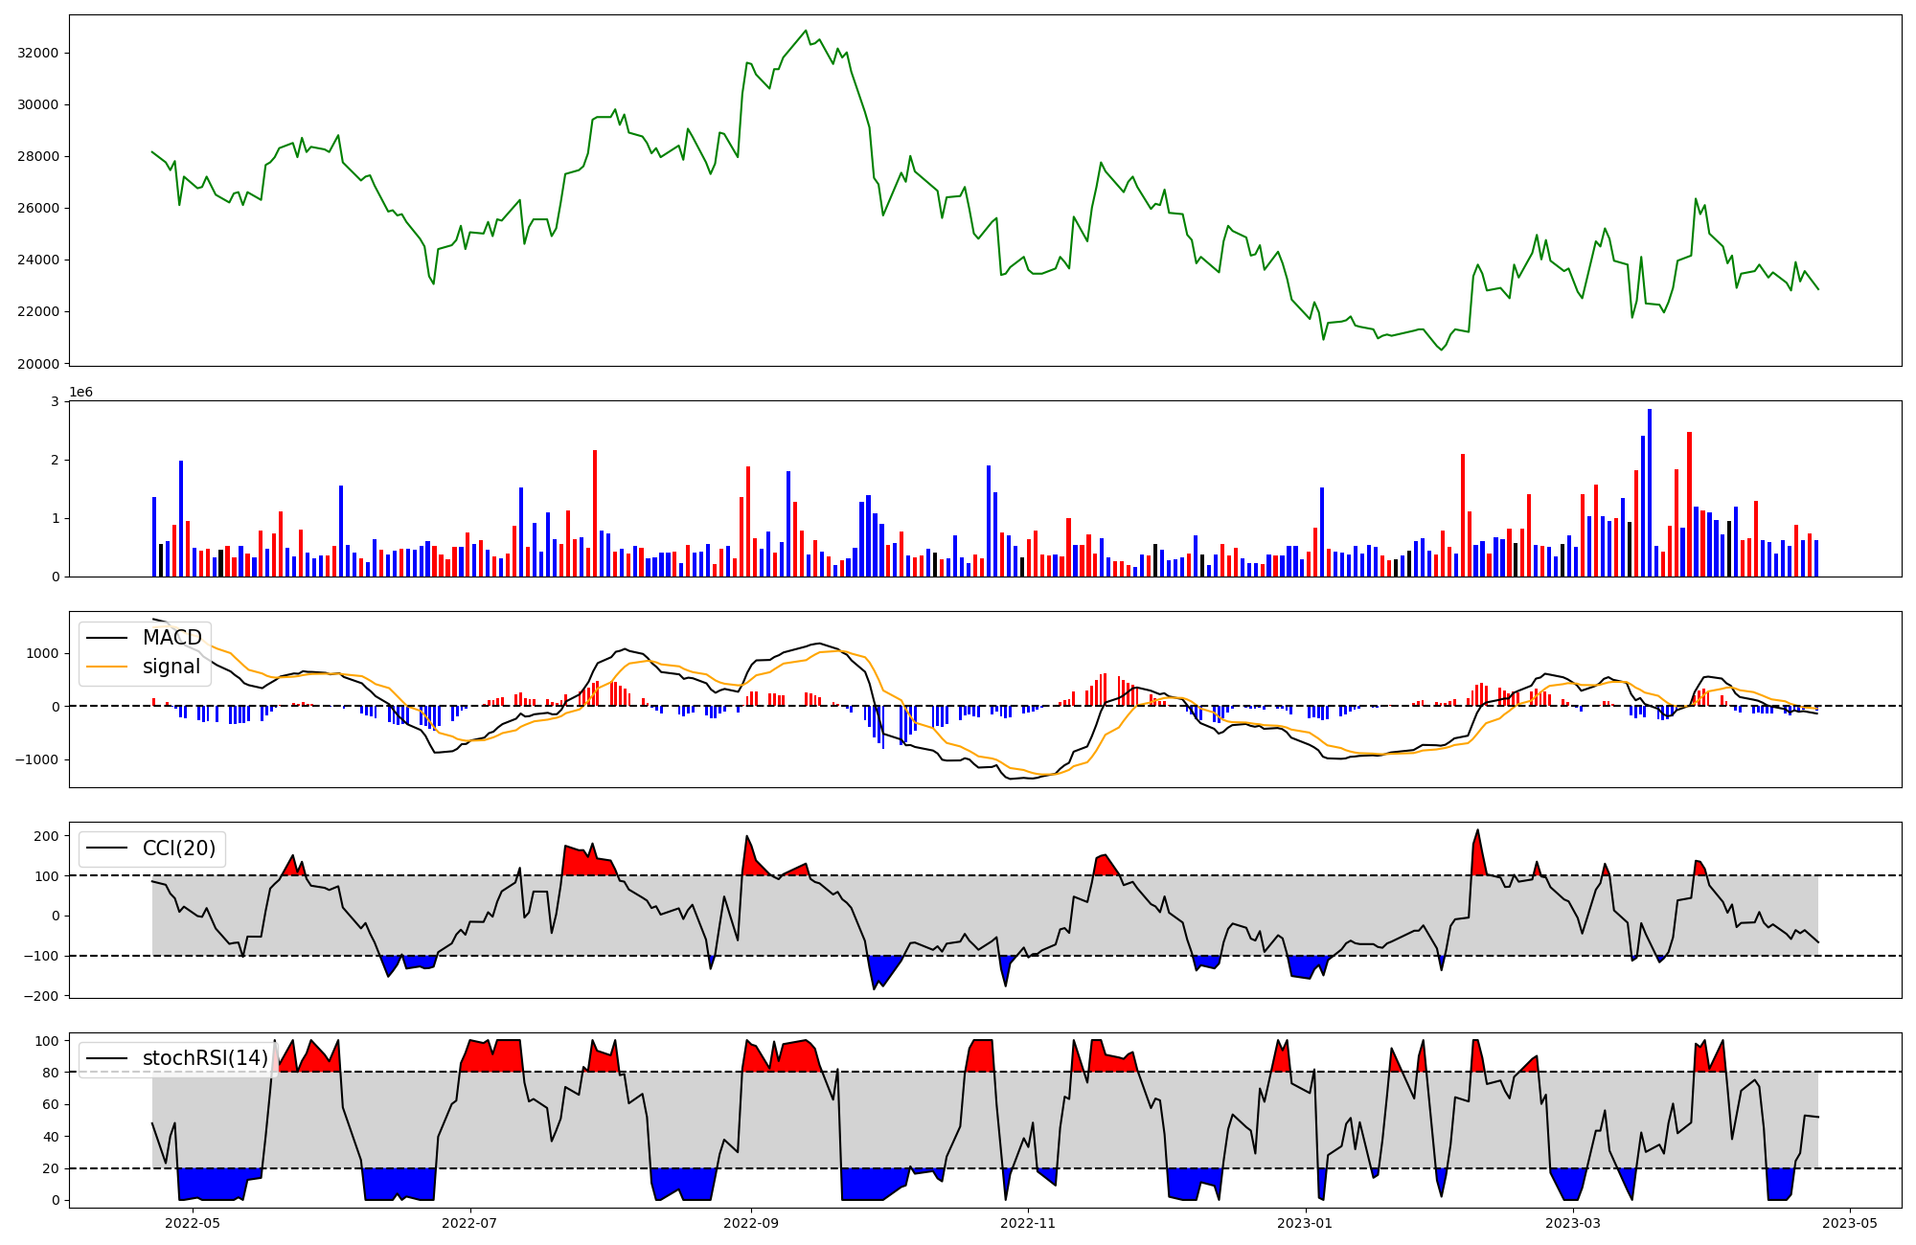Click the 1e6 volume scale label
This screenshot has height=1245, width=1916.
pyautogui.click(x=80, y=393)
